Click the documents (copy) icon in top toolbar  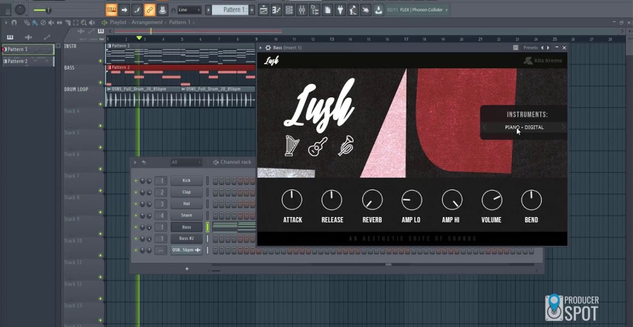click(327, 10)
